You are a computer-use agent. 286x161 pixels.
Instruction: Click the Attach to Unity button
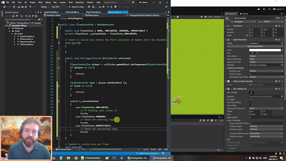(x=77, y=7)
